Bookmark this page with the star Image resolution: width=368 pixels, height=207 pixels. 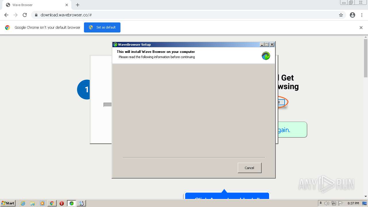pos(341,15)
